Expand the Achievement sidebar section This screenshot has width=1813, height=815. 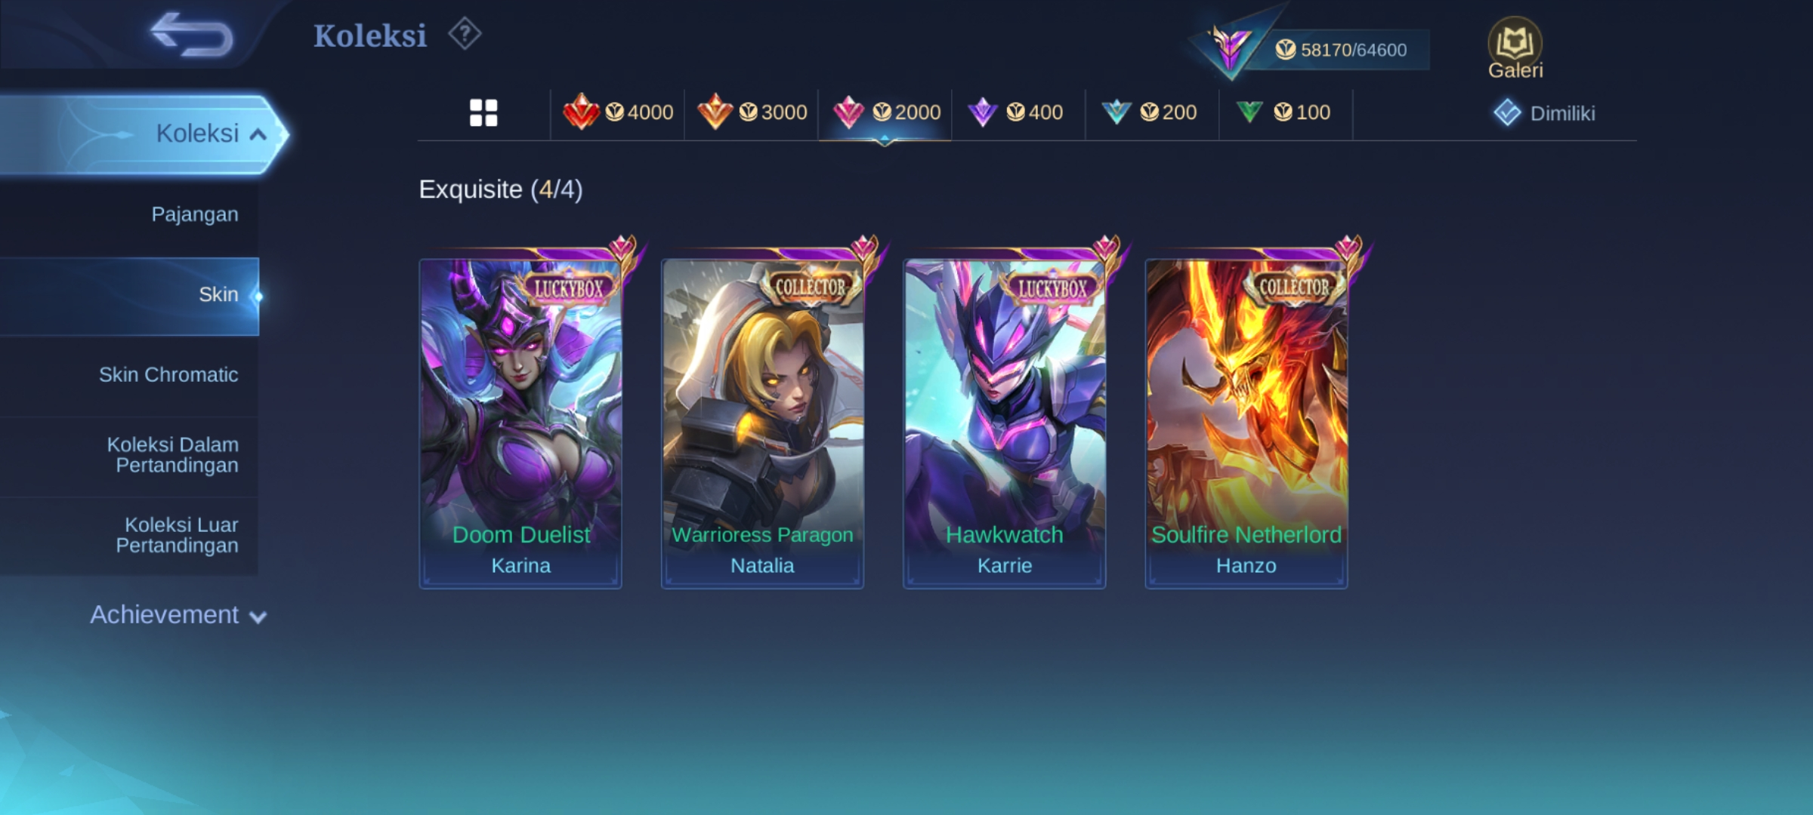coord(178,615)
